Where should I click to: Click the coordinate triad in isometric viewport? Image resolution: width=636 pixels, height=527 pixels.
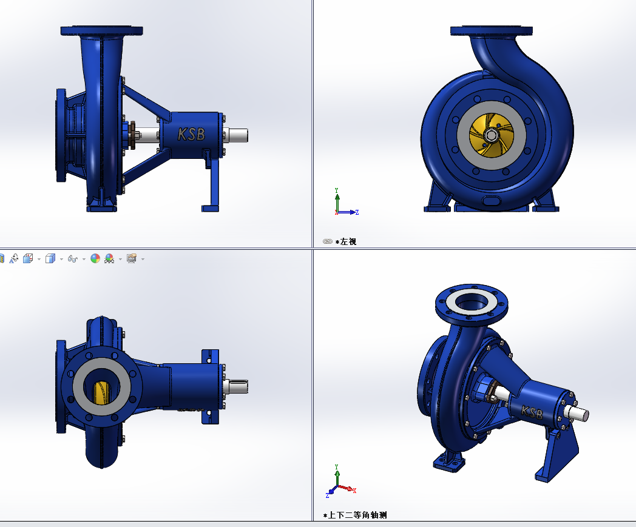coord(340,482)
